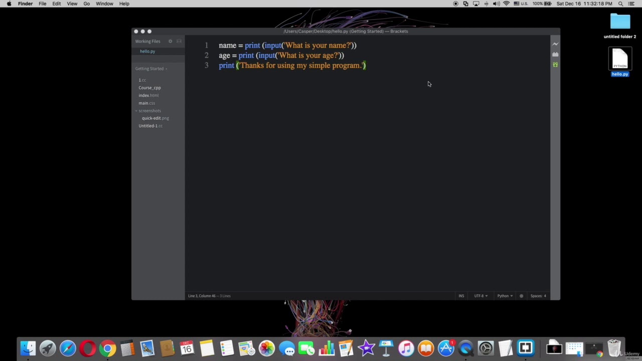The image size is (642, 361).
Task: Launch Google Chrome from the Dock
Action: [x=107, y=348]
